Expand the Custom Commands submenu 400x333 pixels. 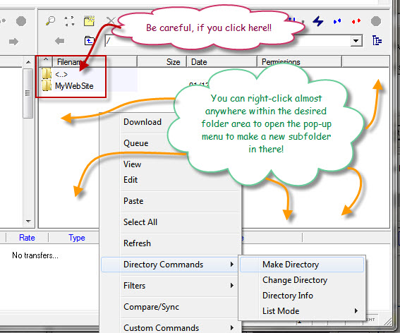231,327
